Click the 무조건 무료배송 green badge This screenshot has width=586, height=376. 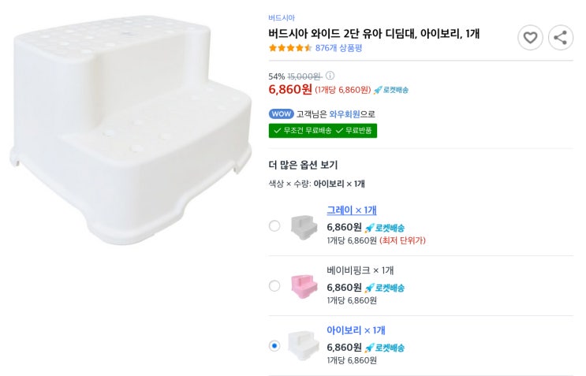(x=302, y=130)
